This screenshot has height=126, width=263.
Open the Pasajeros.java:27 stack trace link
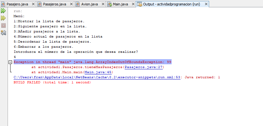(144, 67)
